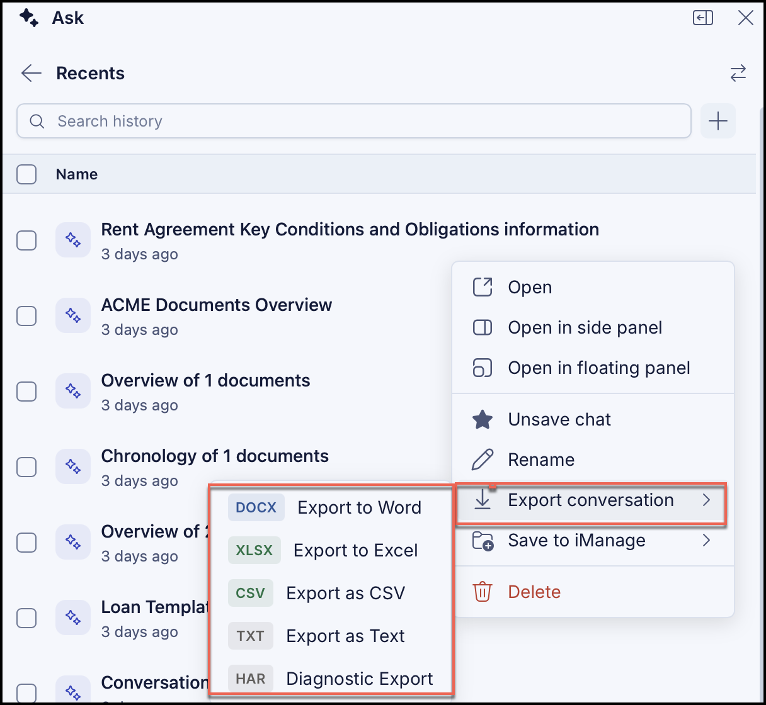Expand the Save to iManage submenu arrow
This screenshot has width=766, height=705.
click(707, 540)
